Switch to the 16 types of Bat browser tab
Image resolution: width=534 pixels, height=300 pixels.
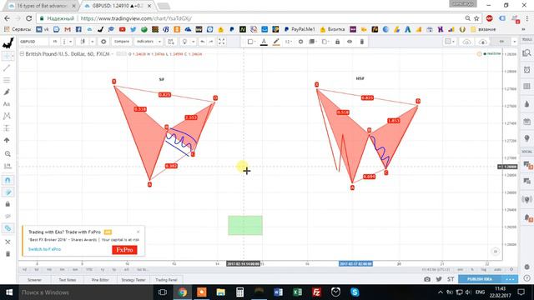point(42,6)
